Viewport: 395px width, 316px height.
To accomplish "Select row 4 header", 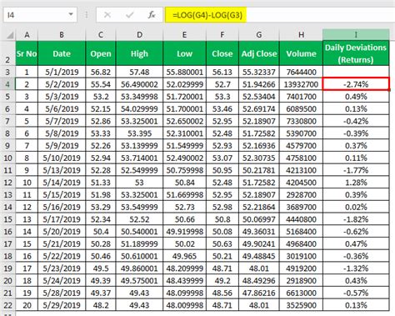I will (7, 84).
